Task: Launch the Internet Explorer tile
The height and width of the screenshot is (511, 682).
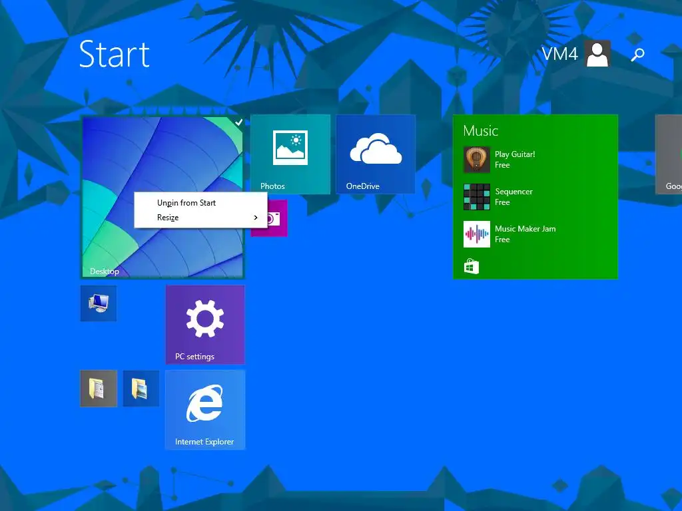Action: pos(205,410)
